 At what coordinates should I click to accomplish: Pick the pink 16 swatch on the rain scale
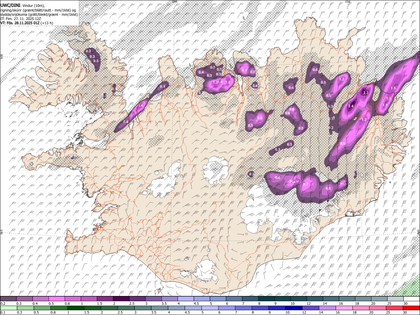tap(344, 308)
